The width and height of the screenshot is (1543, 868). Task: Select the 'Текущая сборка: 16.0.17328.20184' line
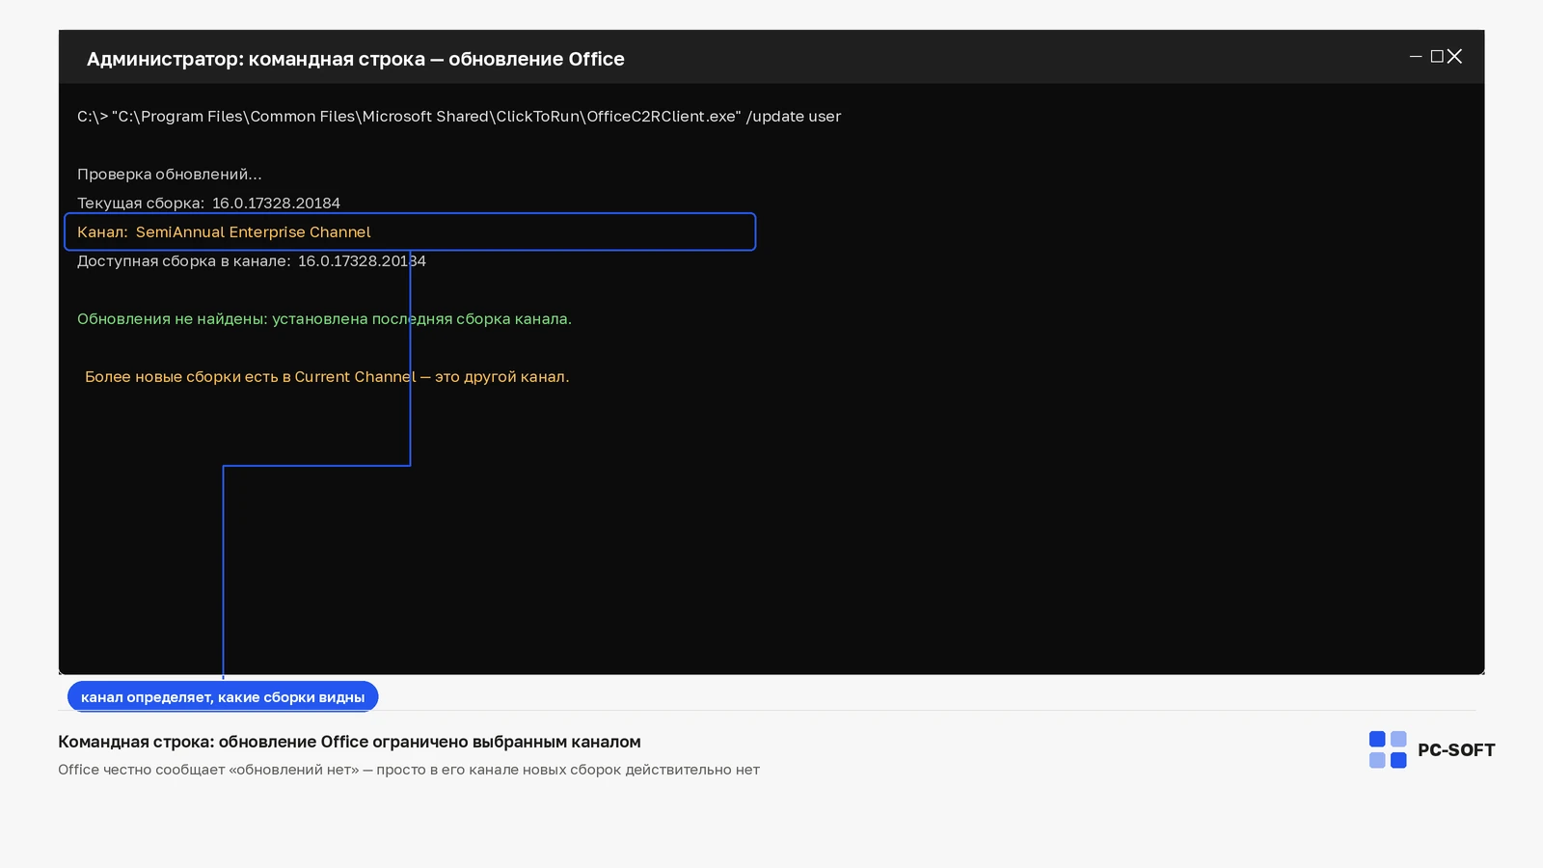click(208, 203)
